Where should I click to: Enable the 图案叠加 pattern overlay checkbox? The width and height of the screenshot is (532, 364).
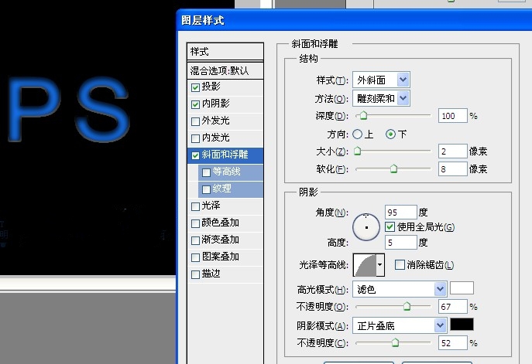(x=195, y=257)
